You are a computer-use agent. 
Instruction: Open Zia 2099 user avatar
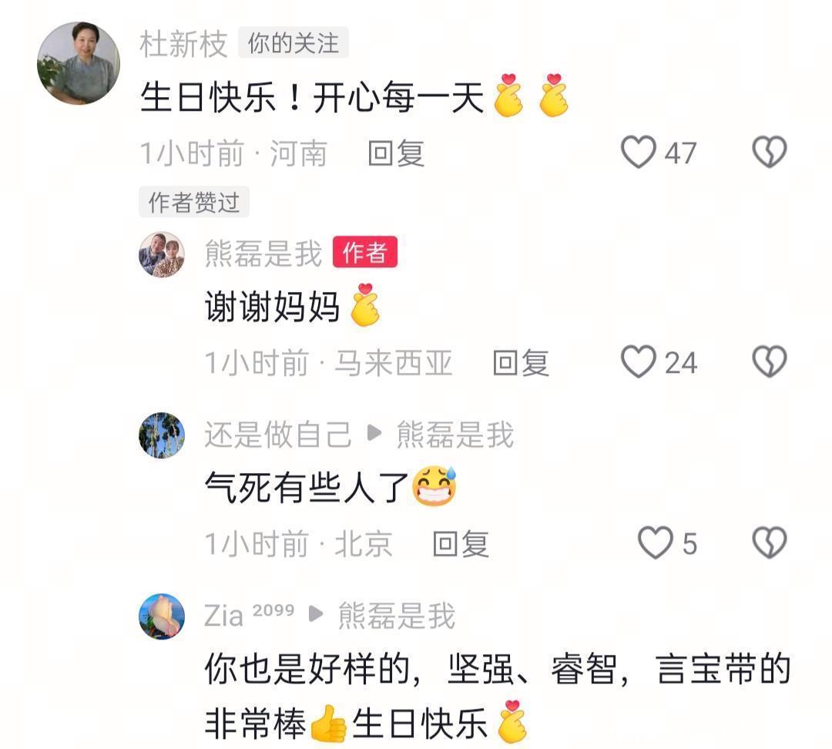(x=162, y=616)
